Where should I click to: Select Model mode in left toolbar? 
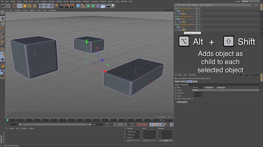[3, 18]
